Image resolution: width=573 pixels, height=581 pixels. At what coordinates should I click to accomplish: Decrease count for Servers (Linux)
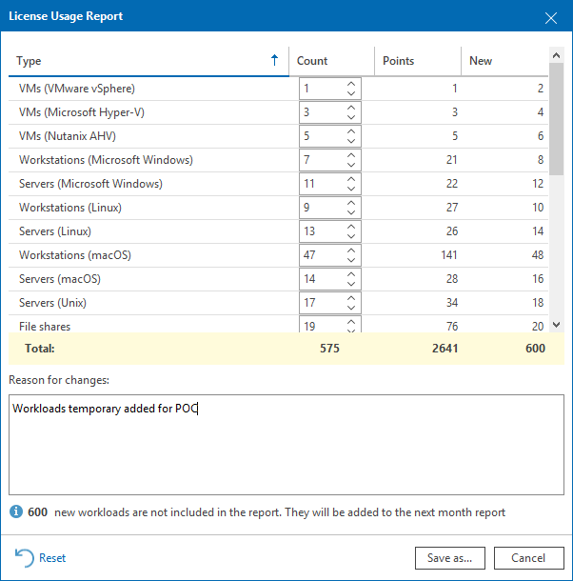coord(351,235)
